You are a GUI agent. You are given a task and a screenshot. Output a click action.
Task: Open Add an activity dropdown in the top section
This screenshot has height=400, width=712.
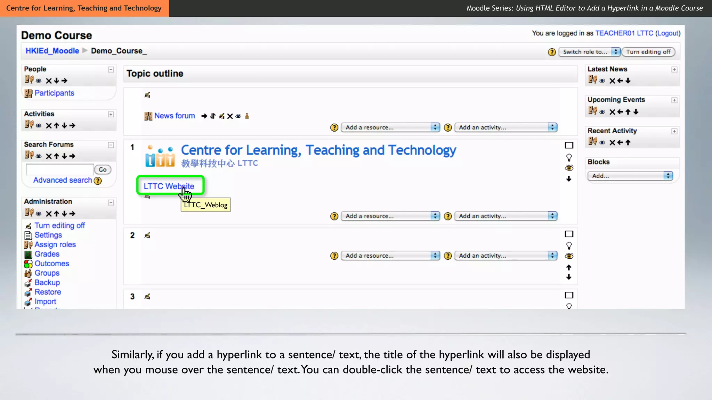point(506,127)
